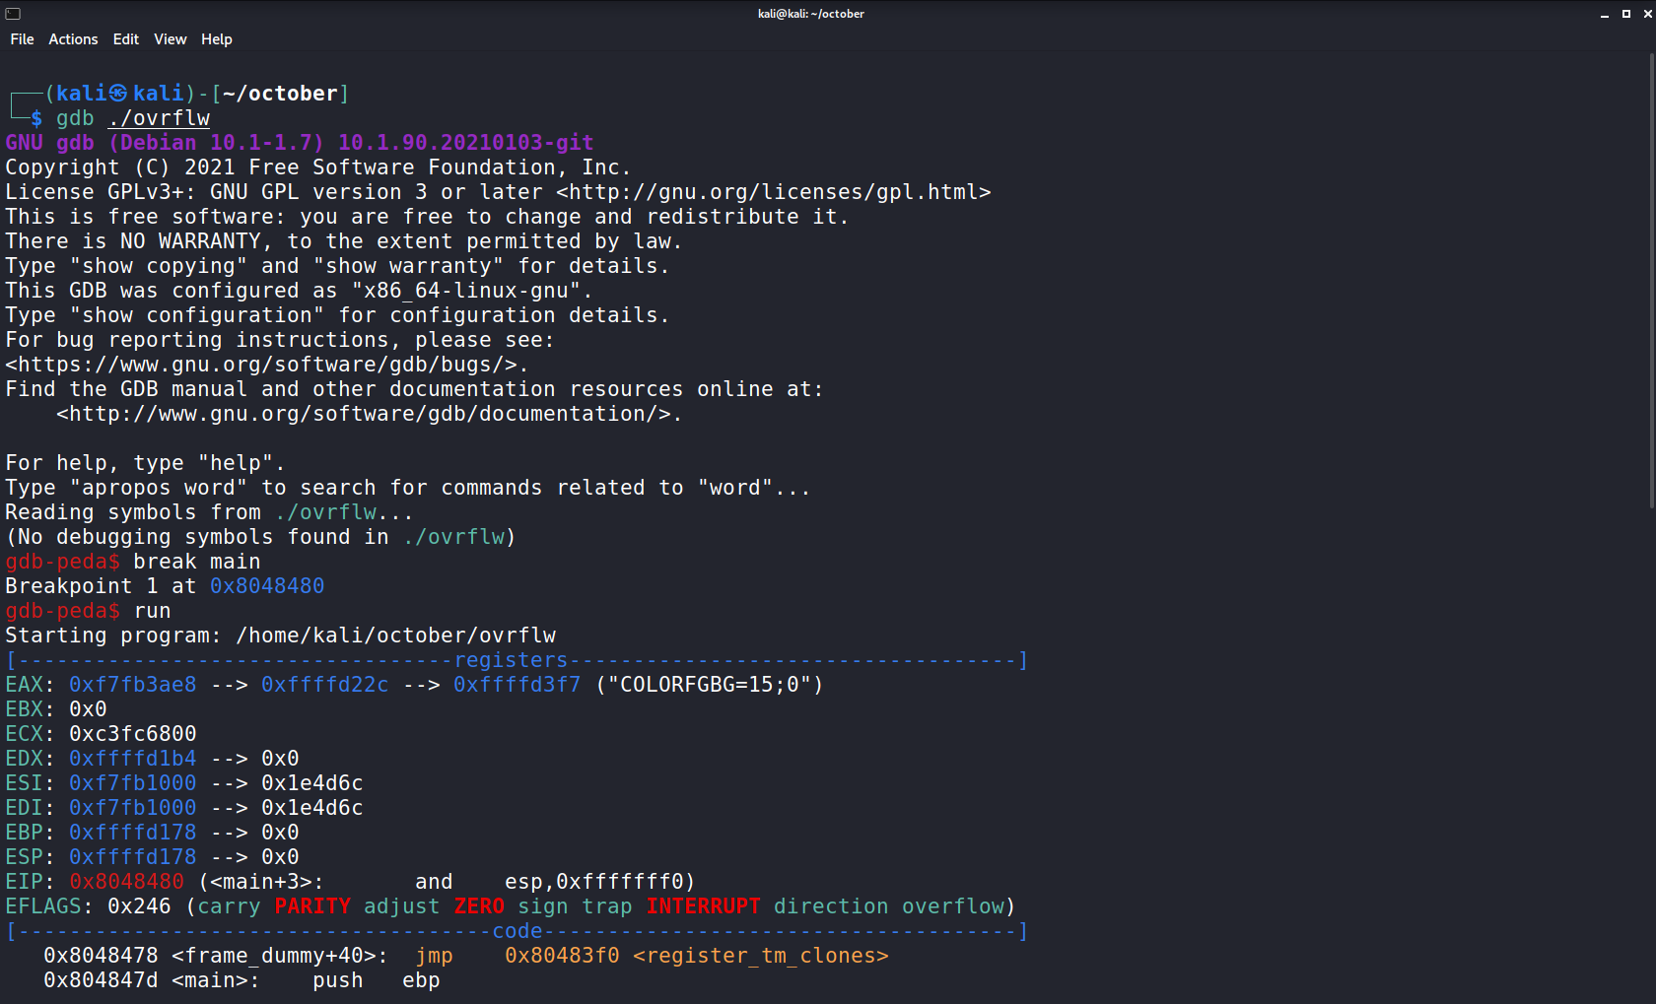The height and width of the screenshot is (1004, 1656).
Task: Click the GDB documentation URL
Action: (x=364, y=414)
